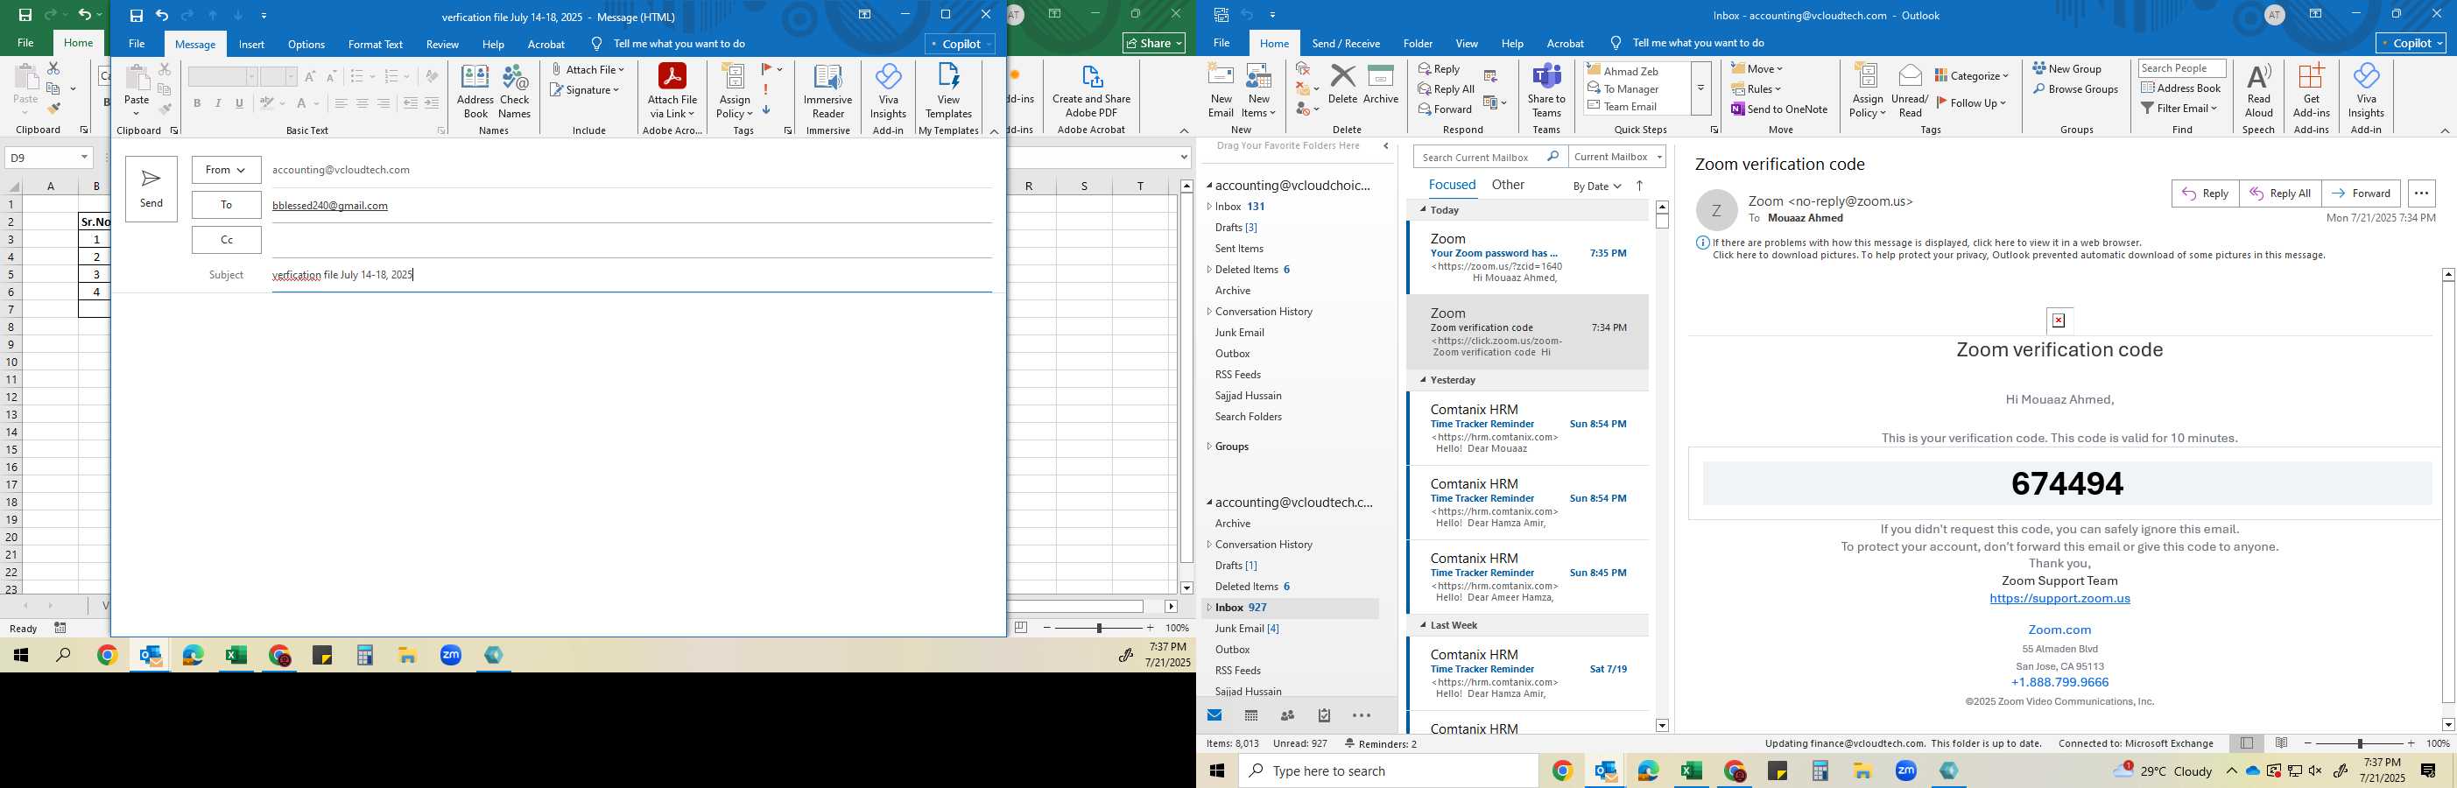Adjust the Outlook zoom slider in status bar
Image resolution: width=2457 pixels, height=788 pixels.
pyautogui.click(x=2360, y=743)
